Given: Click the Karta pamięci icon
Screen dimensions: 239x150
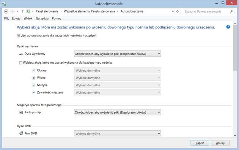Looking at the screenshot, I should click(x=21, y=112).
